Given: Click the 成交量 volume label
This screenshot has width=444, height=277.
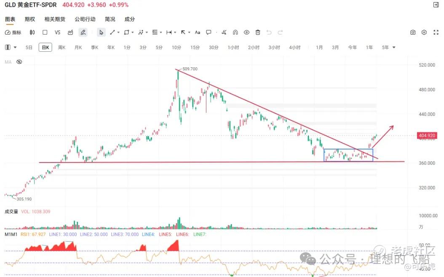Looking at the screenshot, I should [x=11, y=211].
